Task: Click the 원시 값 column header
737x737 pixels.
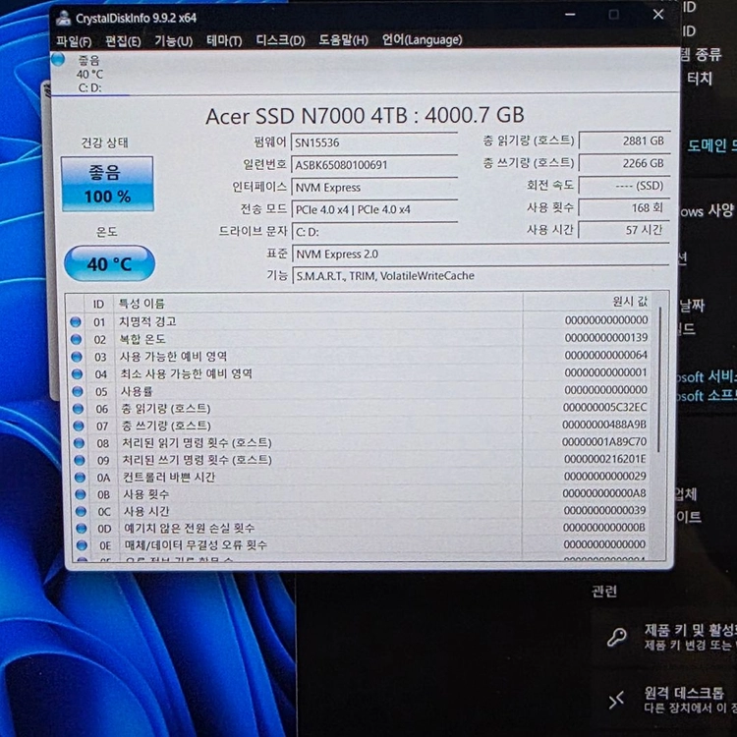Action: 588,302
